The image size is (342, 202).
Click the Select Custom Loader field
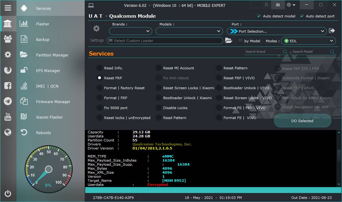tap(165, 40)
